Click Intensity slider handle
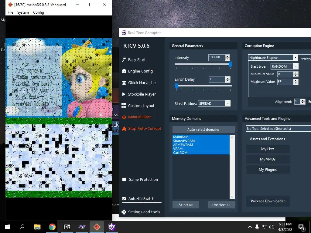 pos(230,65)
